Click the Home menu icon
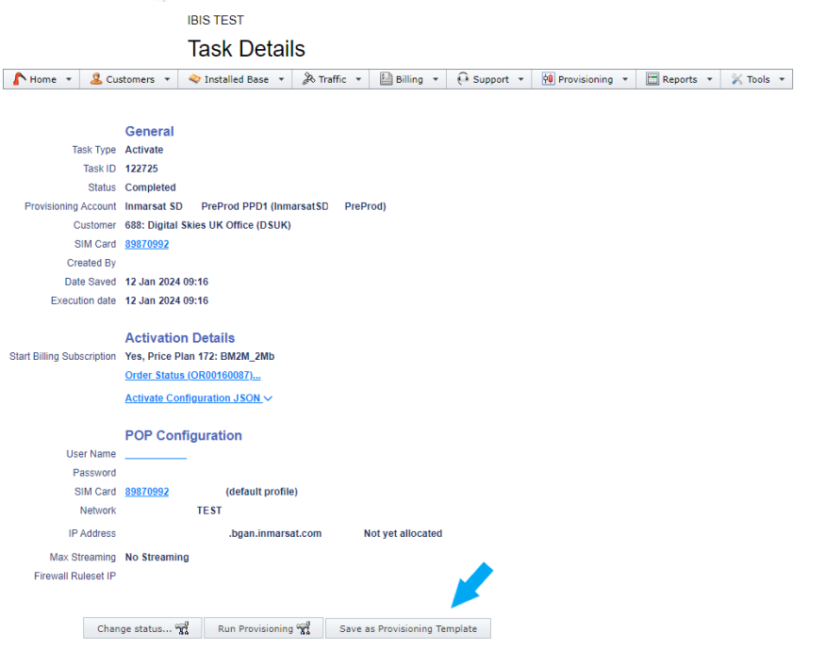825x665 pixels. tap(19, 80)
